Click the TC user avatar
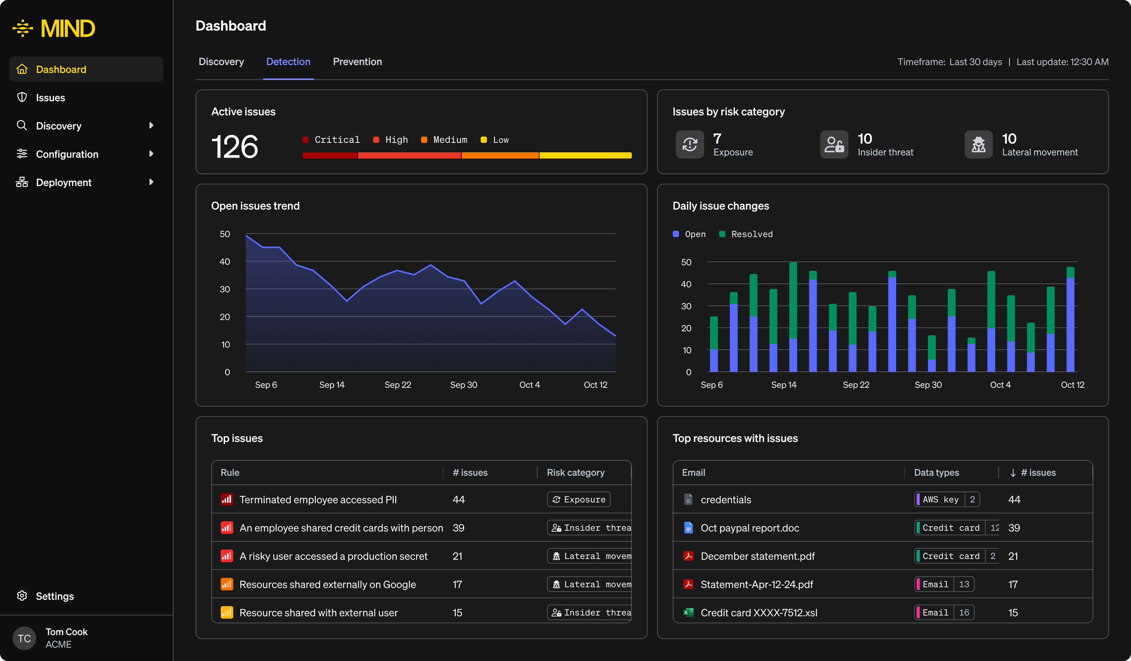 (24, 638)
